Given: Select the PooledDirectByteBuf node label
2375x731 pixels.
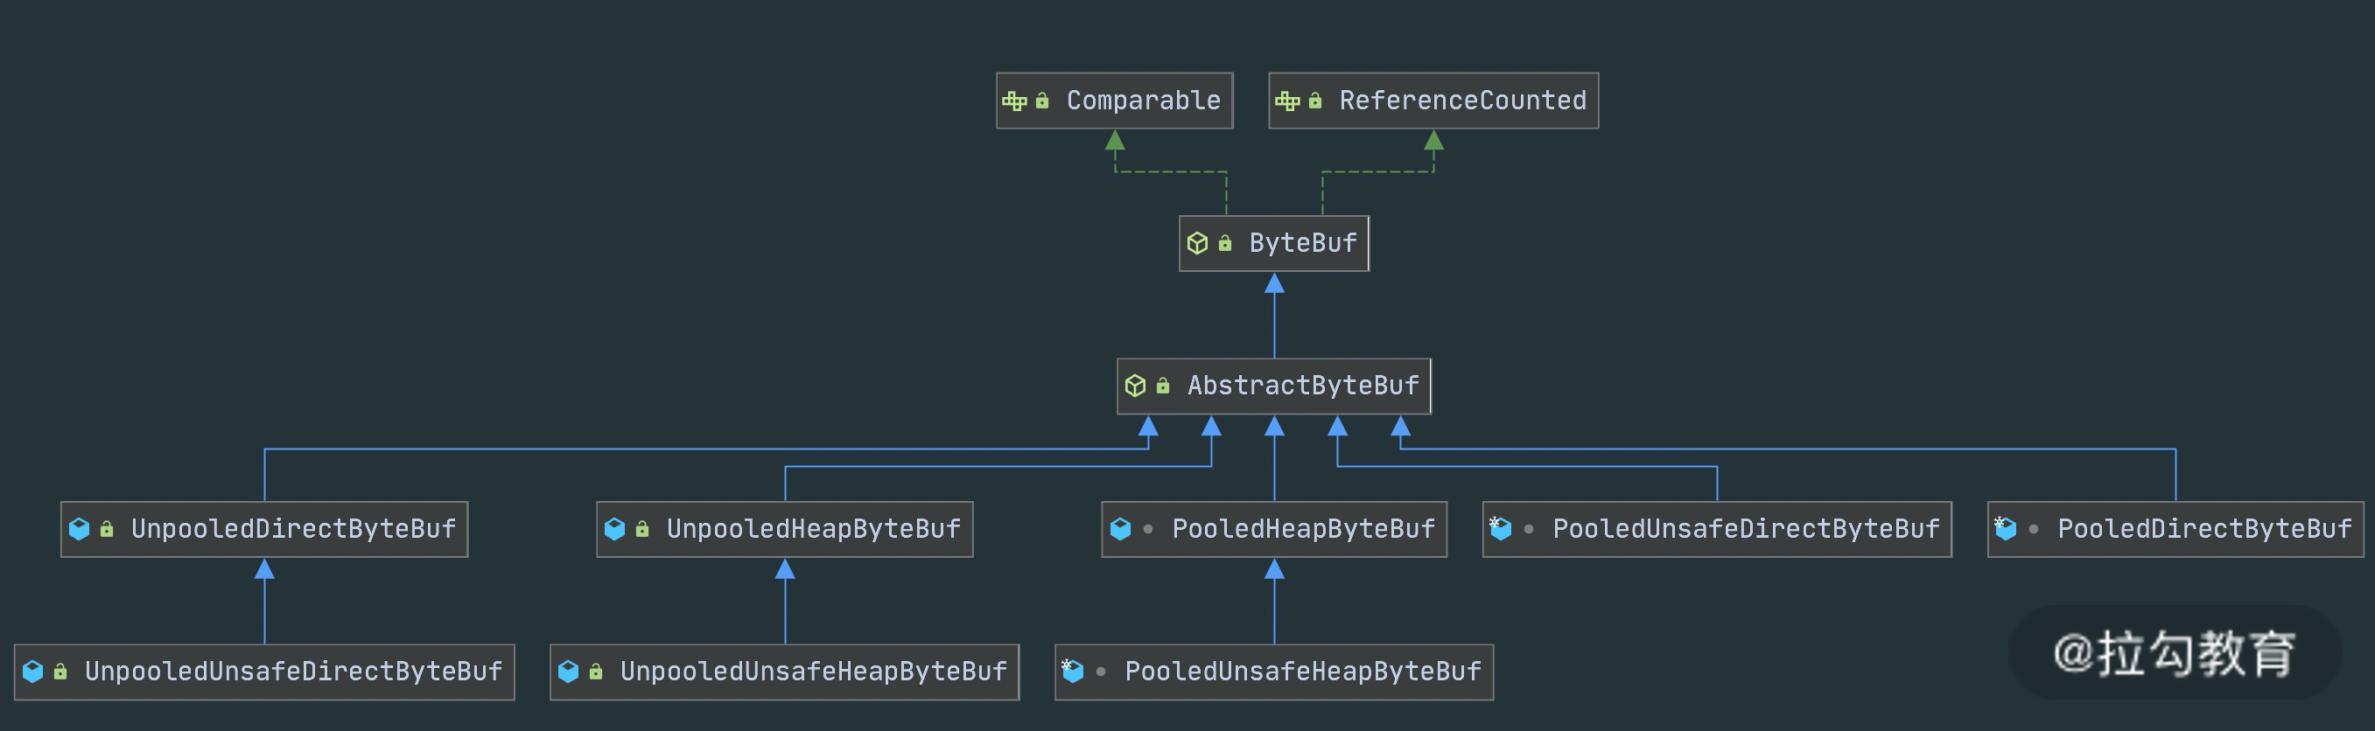Looking at the screenshot, I should pos(2204,529).
